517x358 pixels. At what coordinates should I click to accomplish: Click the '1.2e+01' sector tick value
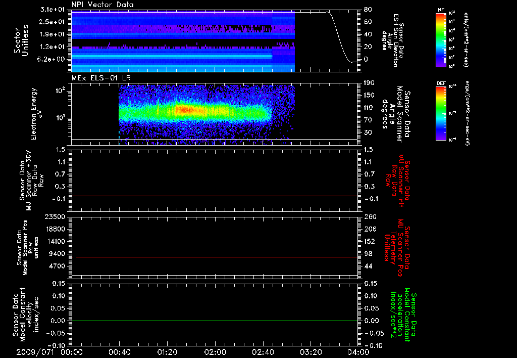[x=52, y=47]
